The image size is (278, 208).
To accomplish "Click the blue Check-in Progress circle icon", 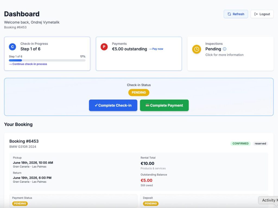I will [12, 47].
